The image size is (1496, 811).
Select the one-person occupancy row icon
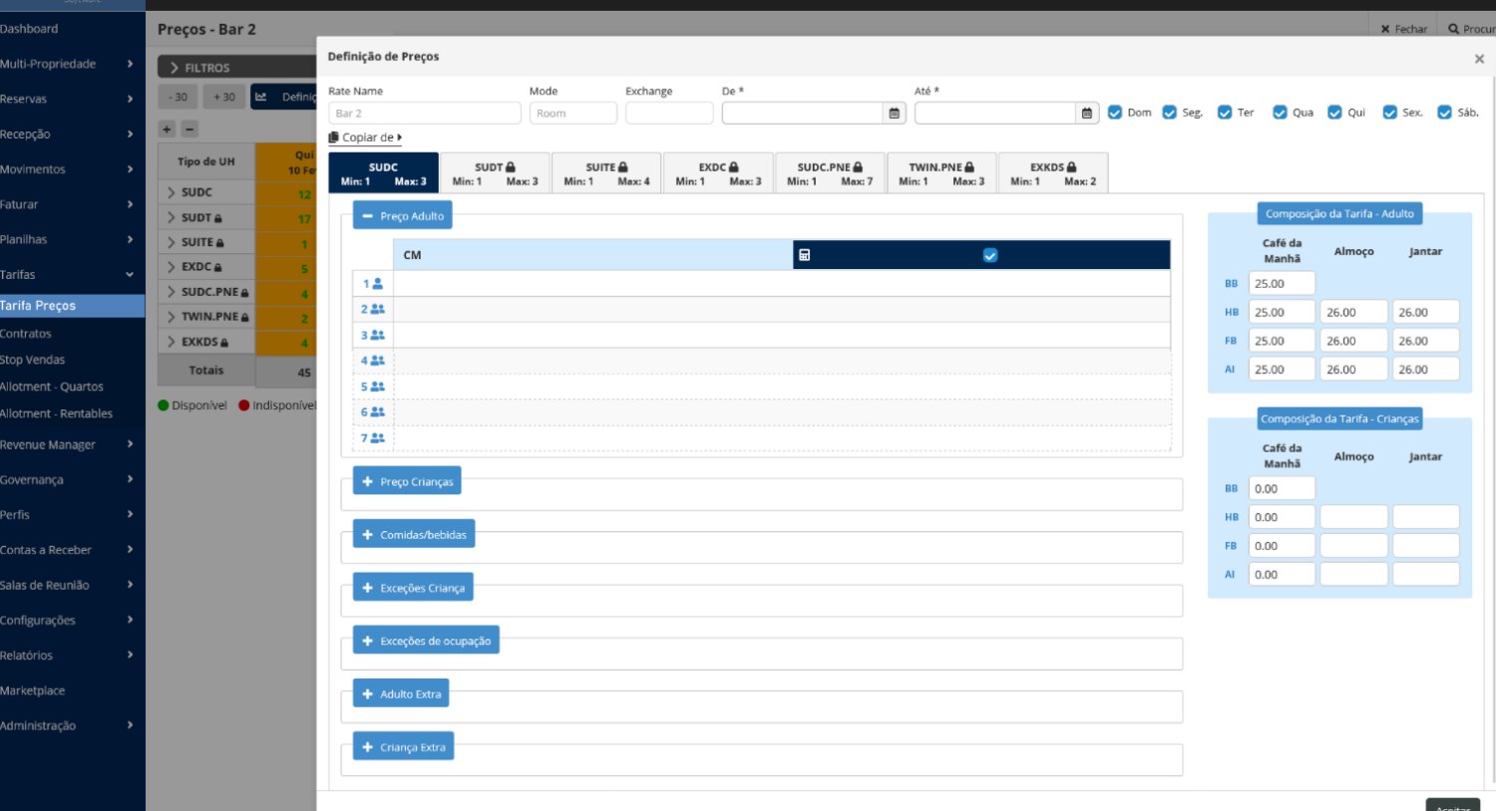[x=377, y=284]
